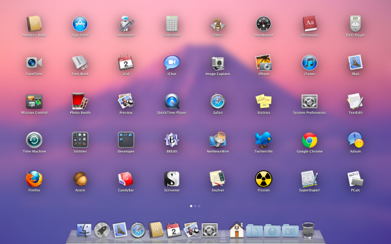Screen dimensions: 391x244
Task: Launch the App Store
Action: [x=80, y=24]
